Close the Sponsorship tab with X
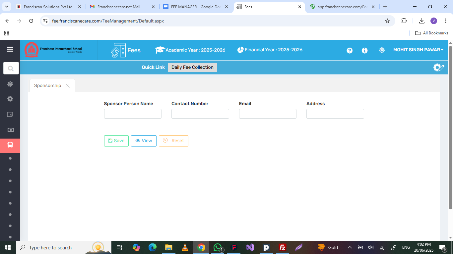453x254 pixels. click(68, 86)
